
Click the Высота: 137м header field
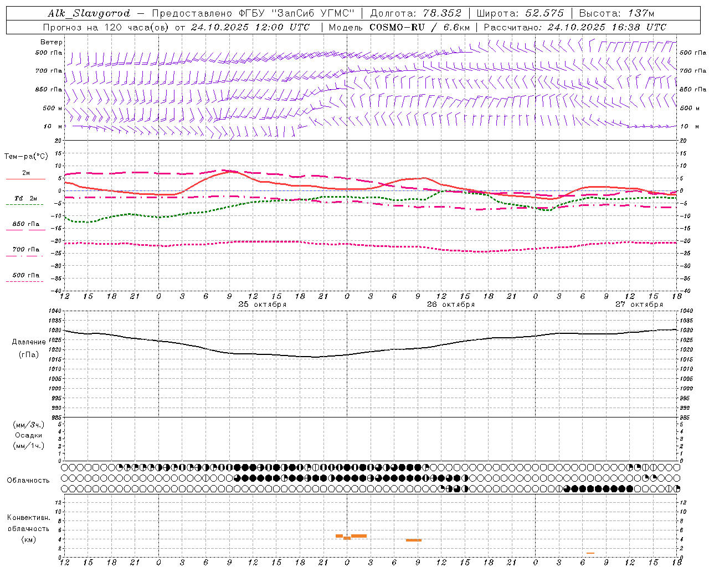[616, 13]
